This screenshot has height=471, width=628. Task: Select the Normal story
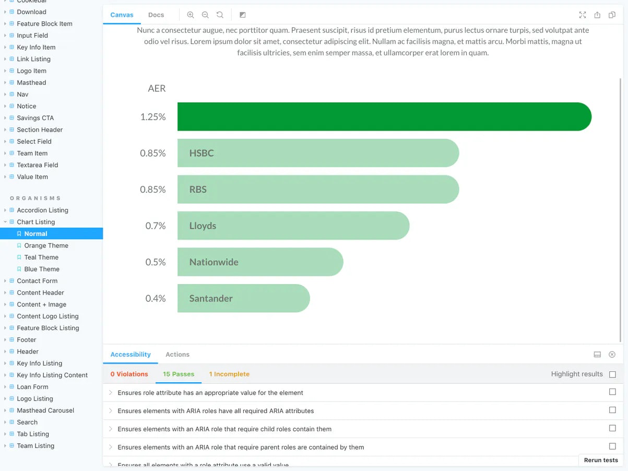pyautogui.click(x=51, y=234)
